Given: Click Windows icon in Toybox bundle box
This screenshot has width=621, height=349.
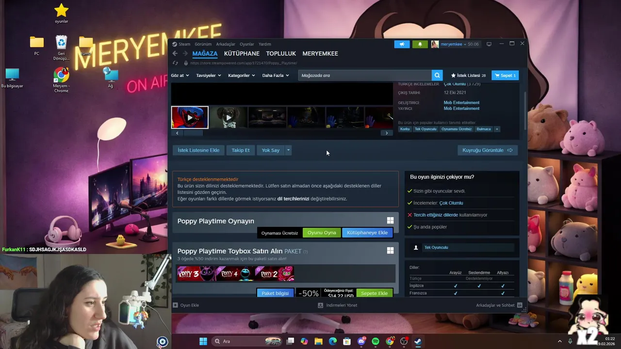Looking at the screenshot, I should pos(390,251).
